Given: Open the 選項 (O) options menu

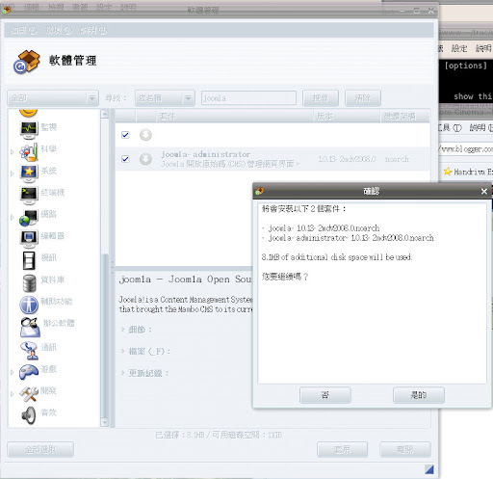Looking at the screenshot, I should [x=59, y=30].
